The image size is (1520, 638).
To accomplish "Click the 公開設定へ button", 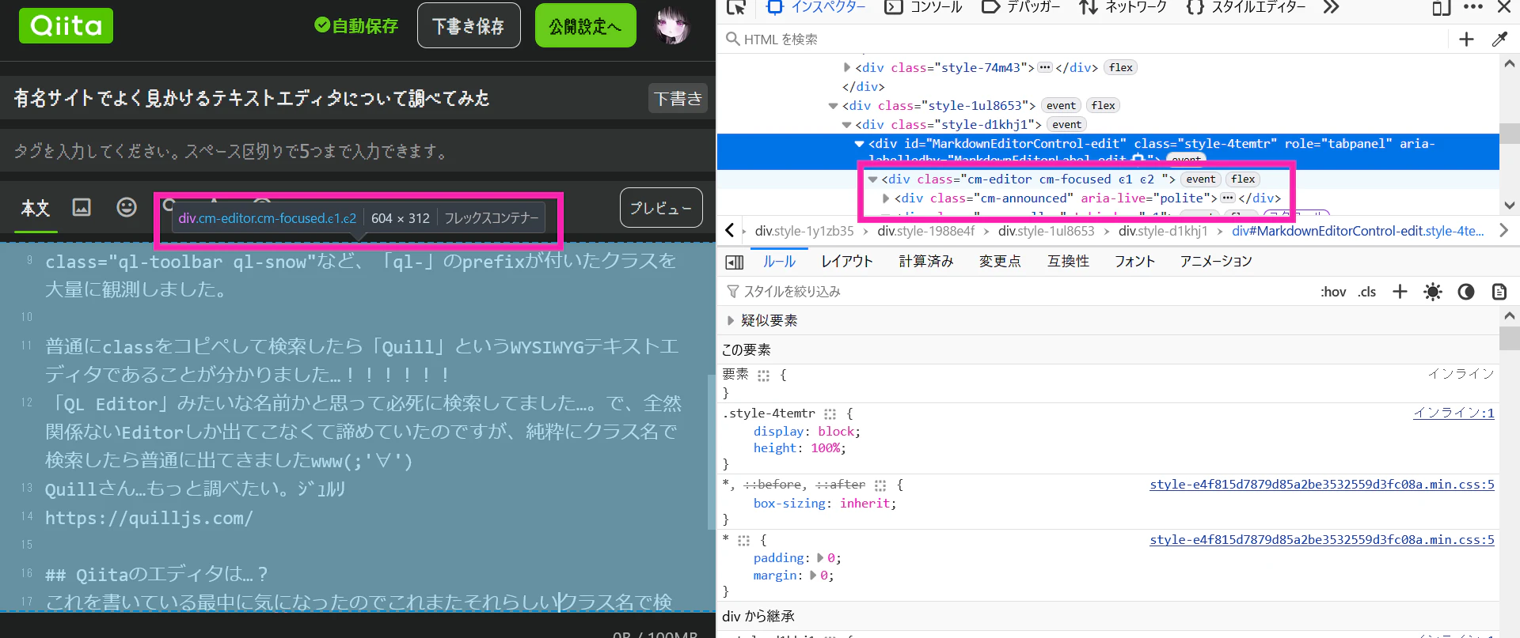I will 585,25.
